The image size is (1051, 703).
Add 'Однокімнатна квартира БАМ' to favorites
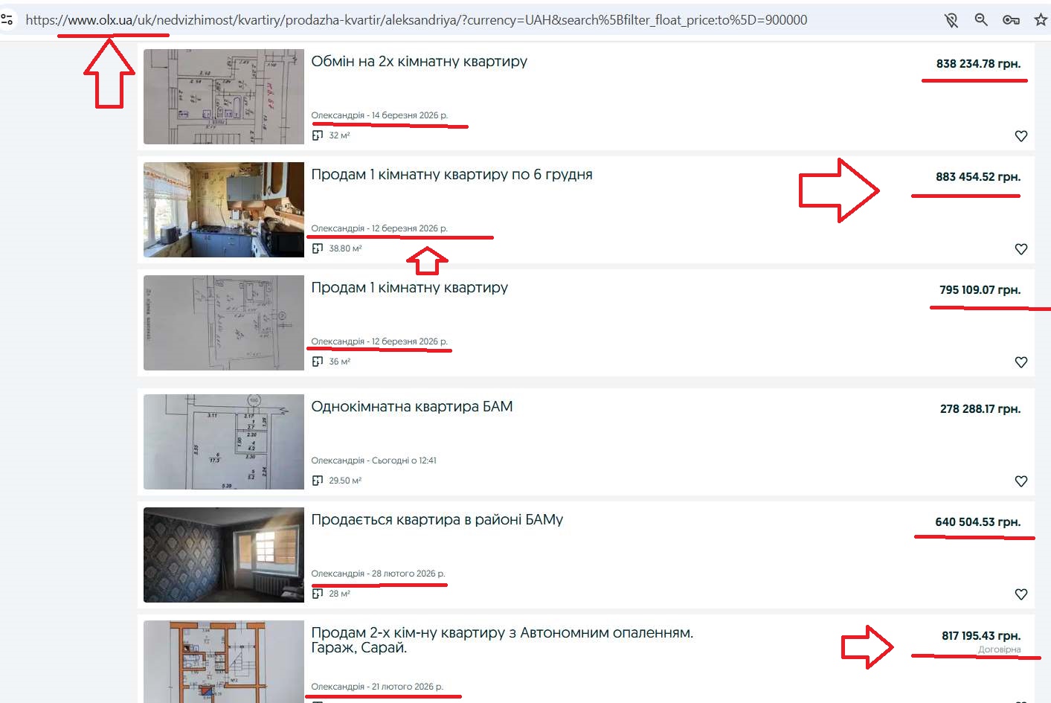[1021, 481]
